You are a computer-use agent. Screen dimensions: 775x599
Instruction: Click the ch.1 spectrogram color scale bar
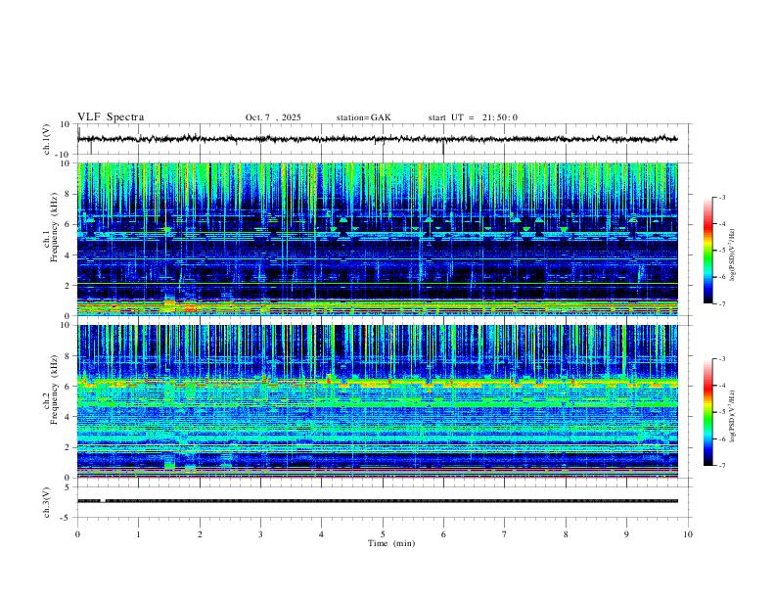click(x=708, y=251)
